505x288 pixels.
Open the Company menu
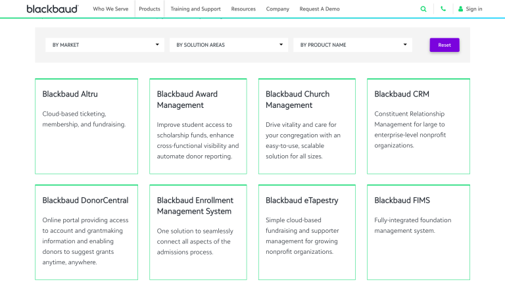[277, 9]
